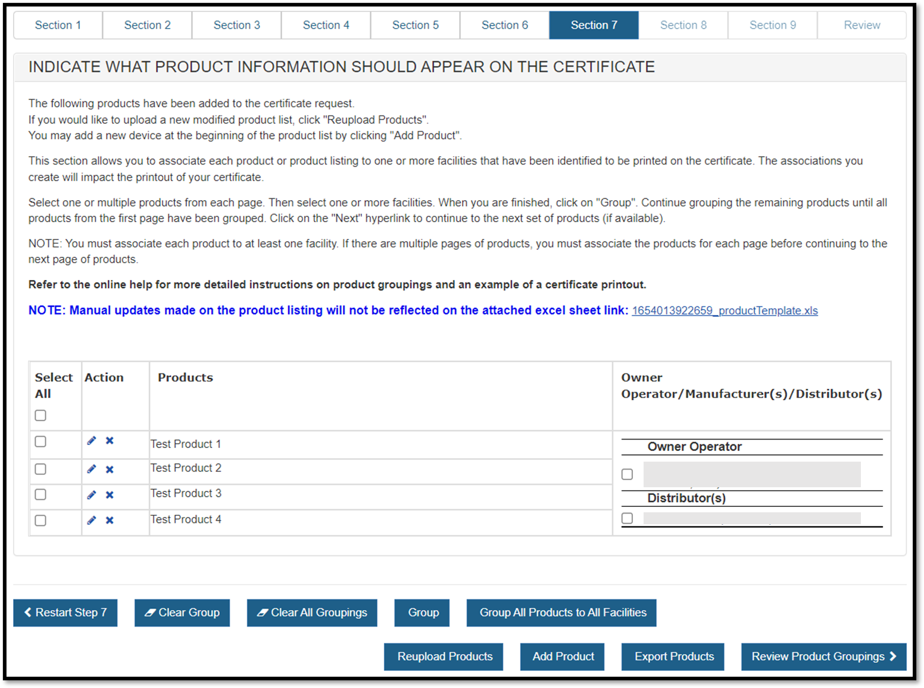This screenshot has width=924, height=688.
Task: Click the Clear All Groupings button
Action: click(312, 613)
